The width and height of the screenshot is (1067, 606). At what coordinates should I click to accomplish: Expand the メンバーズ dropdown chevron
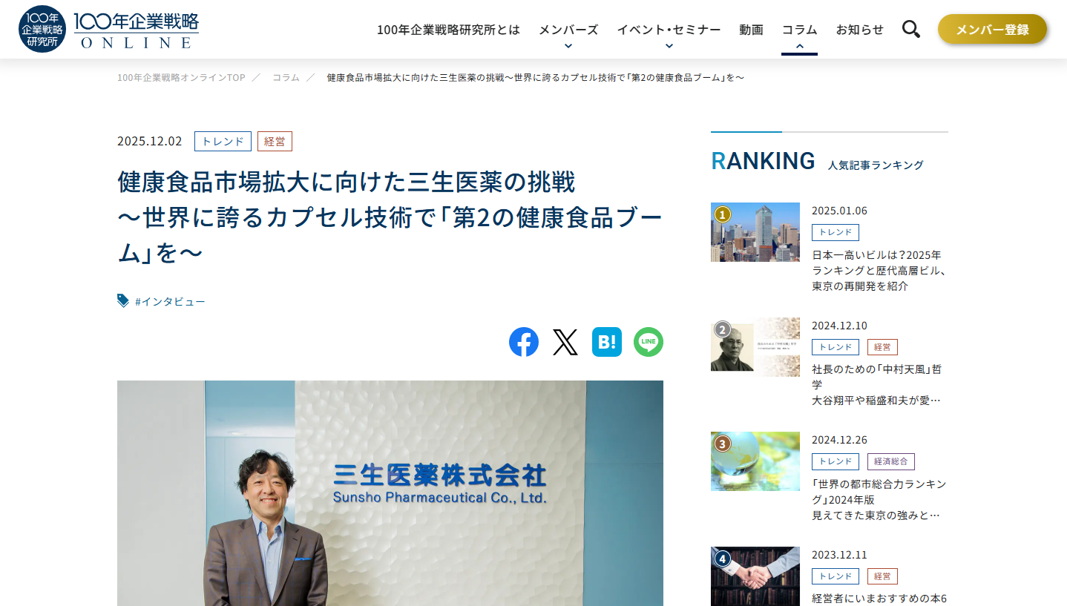coord(568,46)
